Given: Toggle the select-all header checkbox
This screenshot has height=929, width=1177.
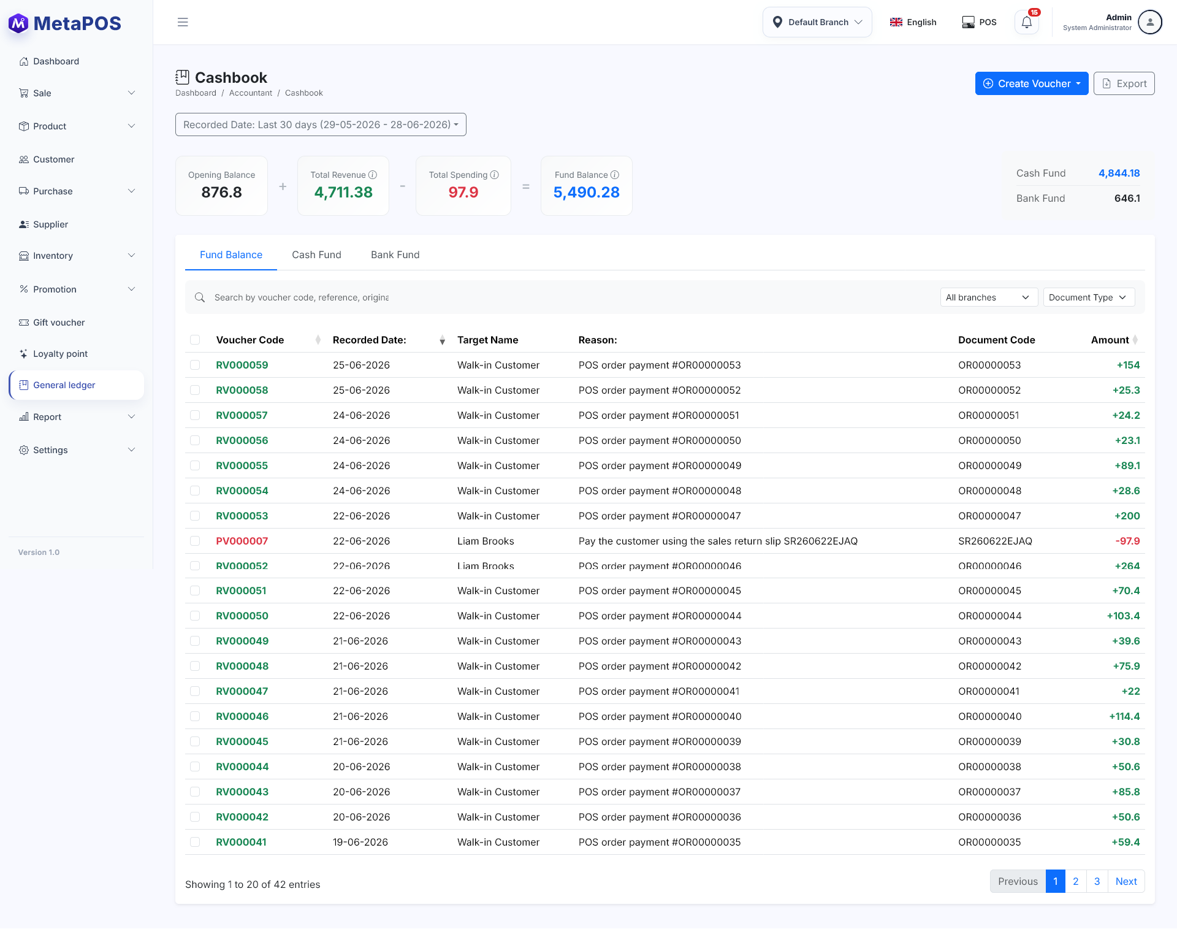Looking at the screenshot, I should [x=195, y=340].
